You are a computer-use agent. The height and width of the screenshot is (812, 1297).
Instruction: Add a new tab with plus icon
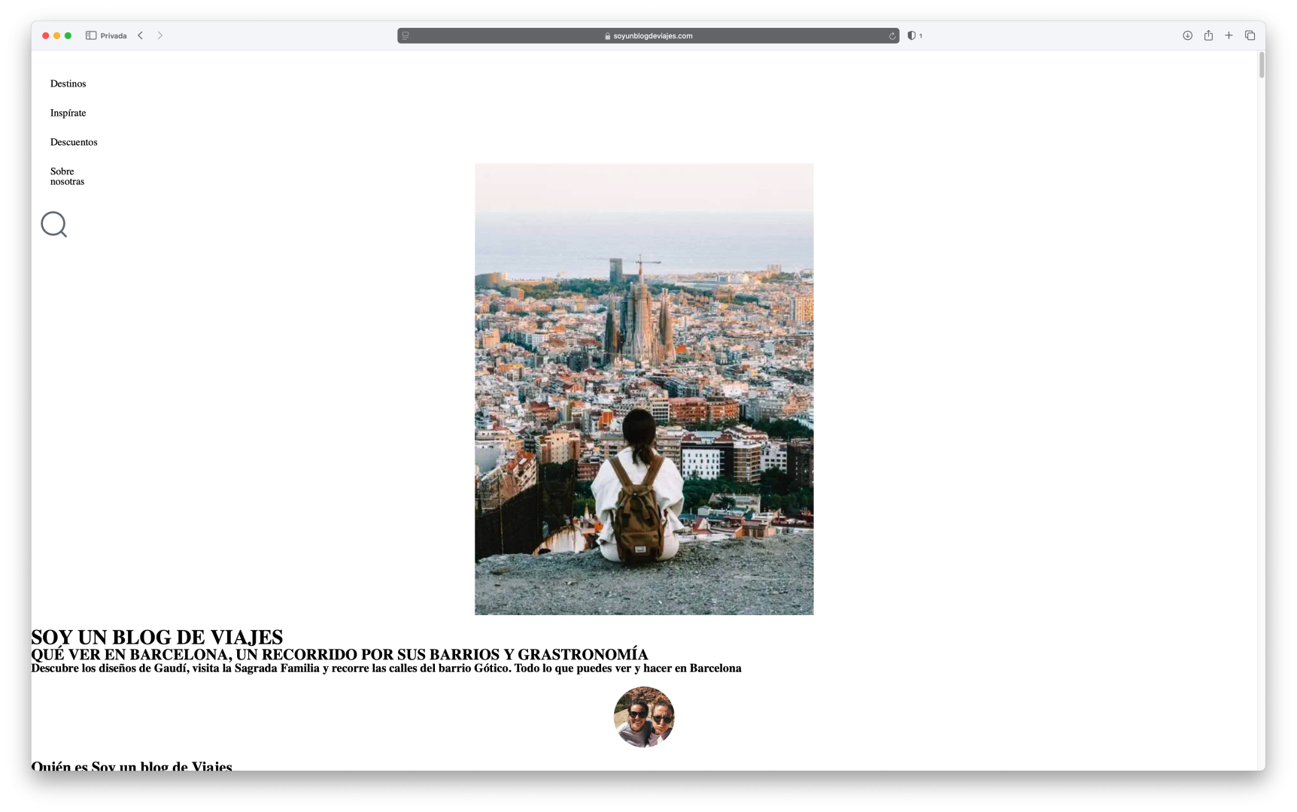1229,35
